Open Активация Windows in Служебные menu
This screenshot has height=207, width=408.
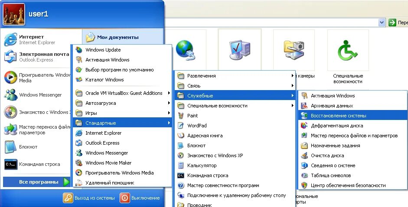tap(353, 96)
